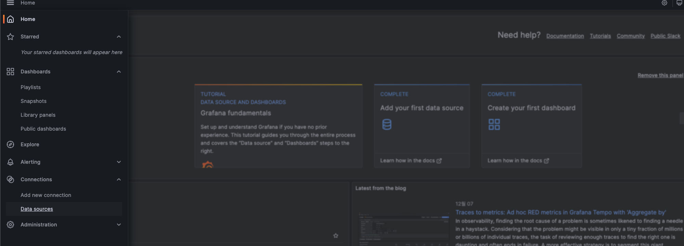Click the grid icon on first dashboard card
The height and width of the screenshot is (246, 684).
click(x=494, y=125)
